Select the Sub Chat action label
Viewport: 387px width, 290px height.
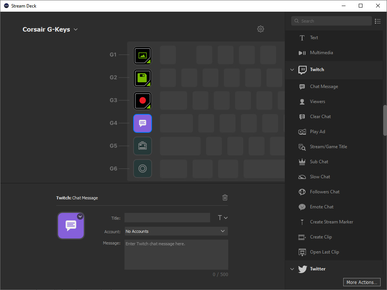319,161
